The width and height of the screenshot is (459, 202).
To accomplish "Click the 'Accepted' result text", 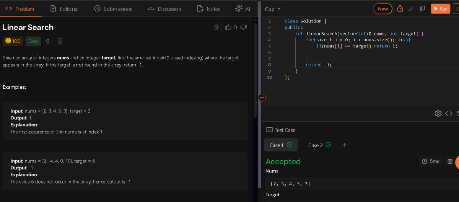I will [x=283, y=161].
